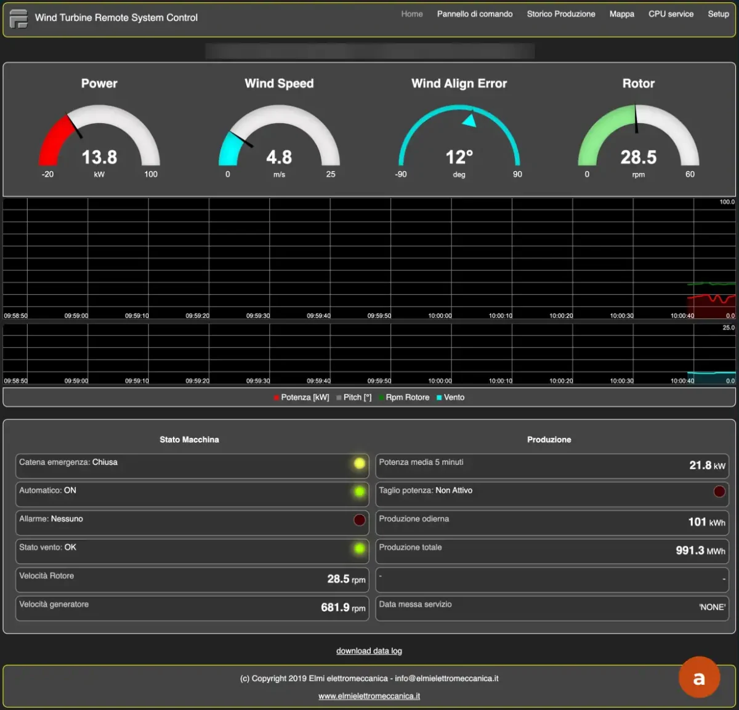Click the Wind Turbine Remote System Control title
739x710 pixels.
coord(116,18)
